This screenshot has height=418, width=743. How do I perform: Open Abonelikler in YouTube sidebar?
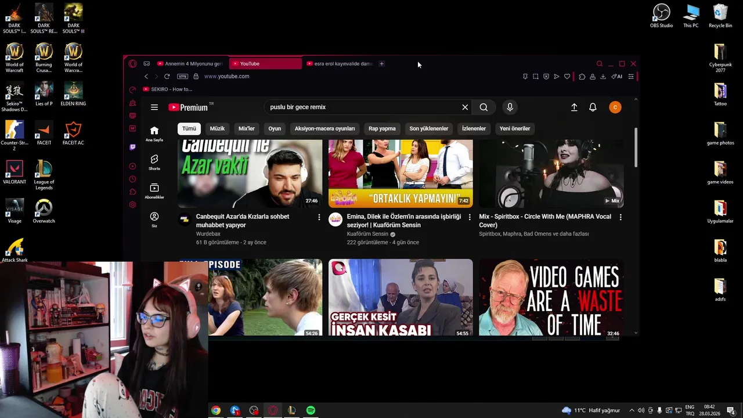[x=154, y=191]
